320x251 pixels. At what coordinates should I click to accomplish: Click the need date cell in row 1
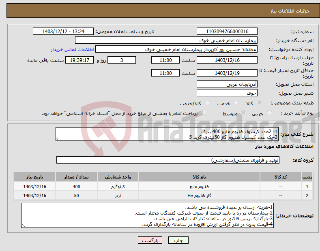pyautogui.click(x=34, y=187)
